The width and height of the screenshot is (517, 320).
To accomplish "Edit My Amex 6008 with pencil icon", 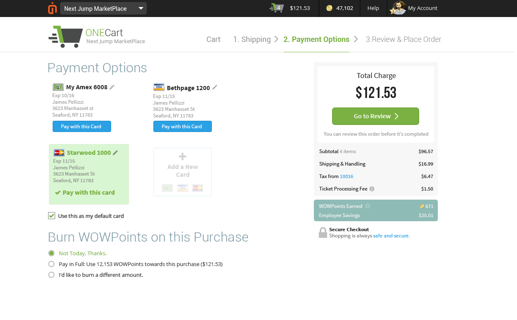I will 112,87.
